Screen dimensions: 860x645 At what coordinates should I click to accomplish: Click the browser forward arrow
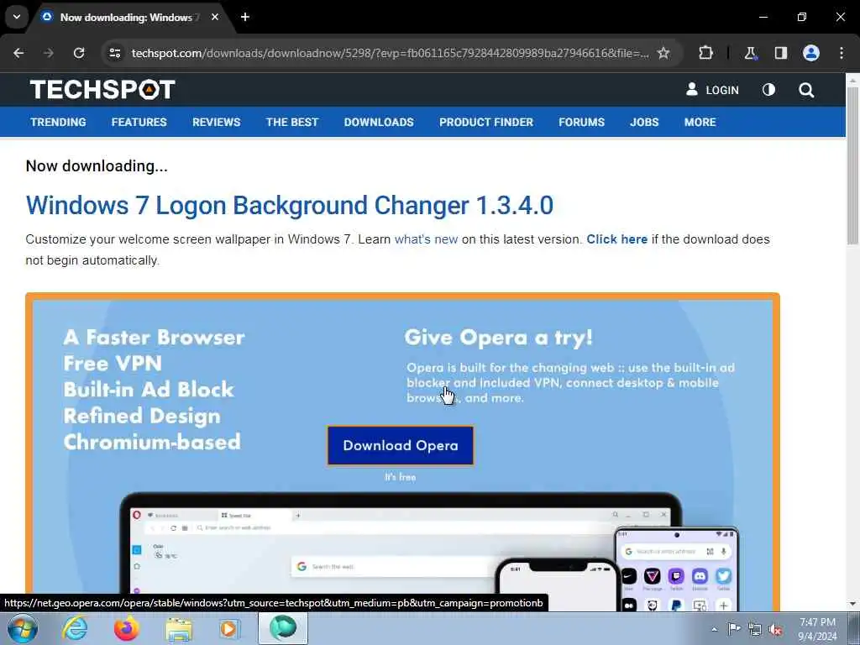coord(49,53)
